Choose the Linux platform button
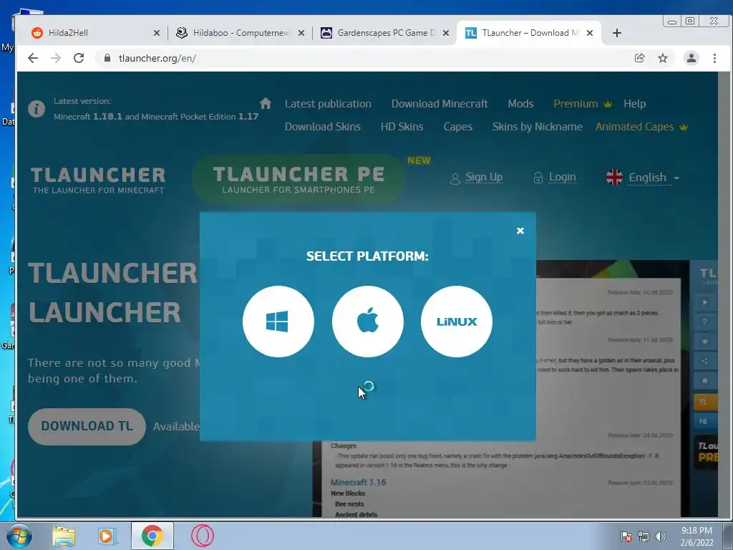 (456, 322)
